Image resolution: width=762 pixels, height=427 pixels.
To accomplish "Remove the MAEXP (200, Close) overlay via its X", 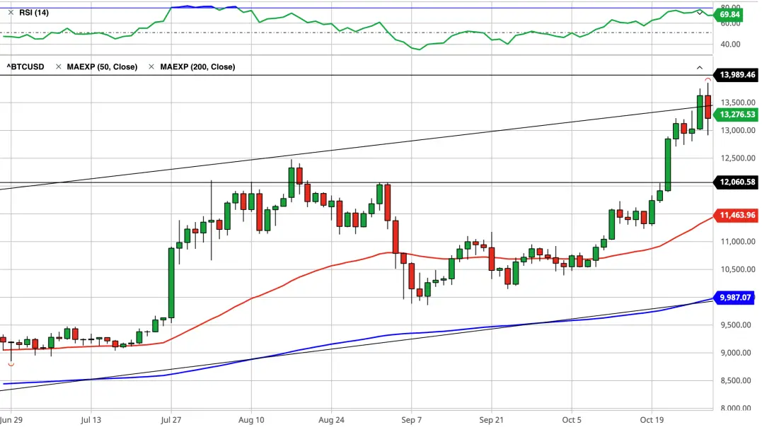I will point(151,66).
